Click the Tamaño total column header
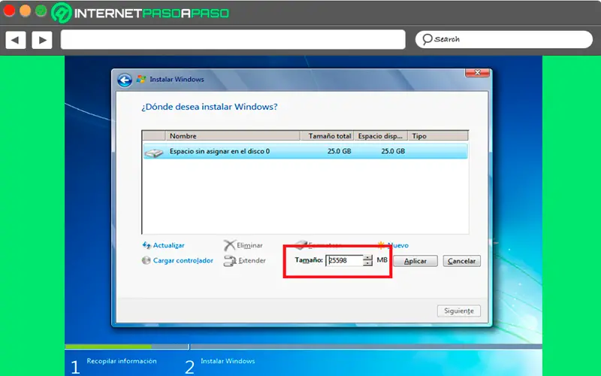The image size is (601, 376). (327, 136)
